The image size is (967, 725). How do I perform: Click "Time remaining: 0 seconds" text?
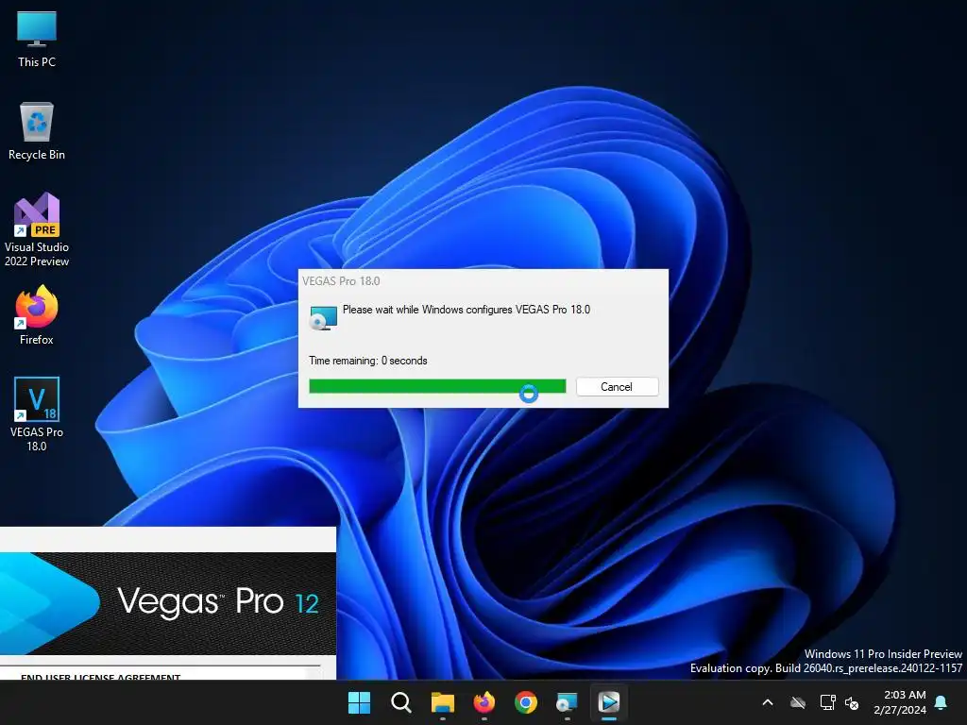click(367, 361)
